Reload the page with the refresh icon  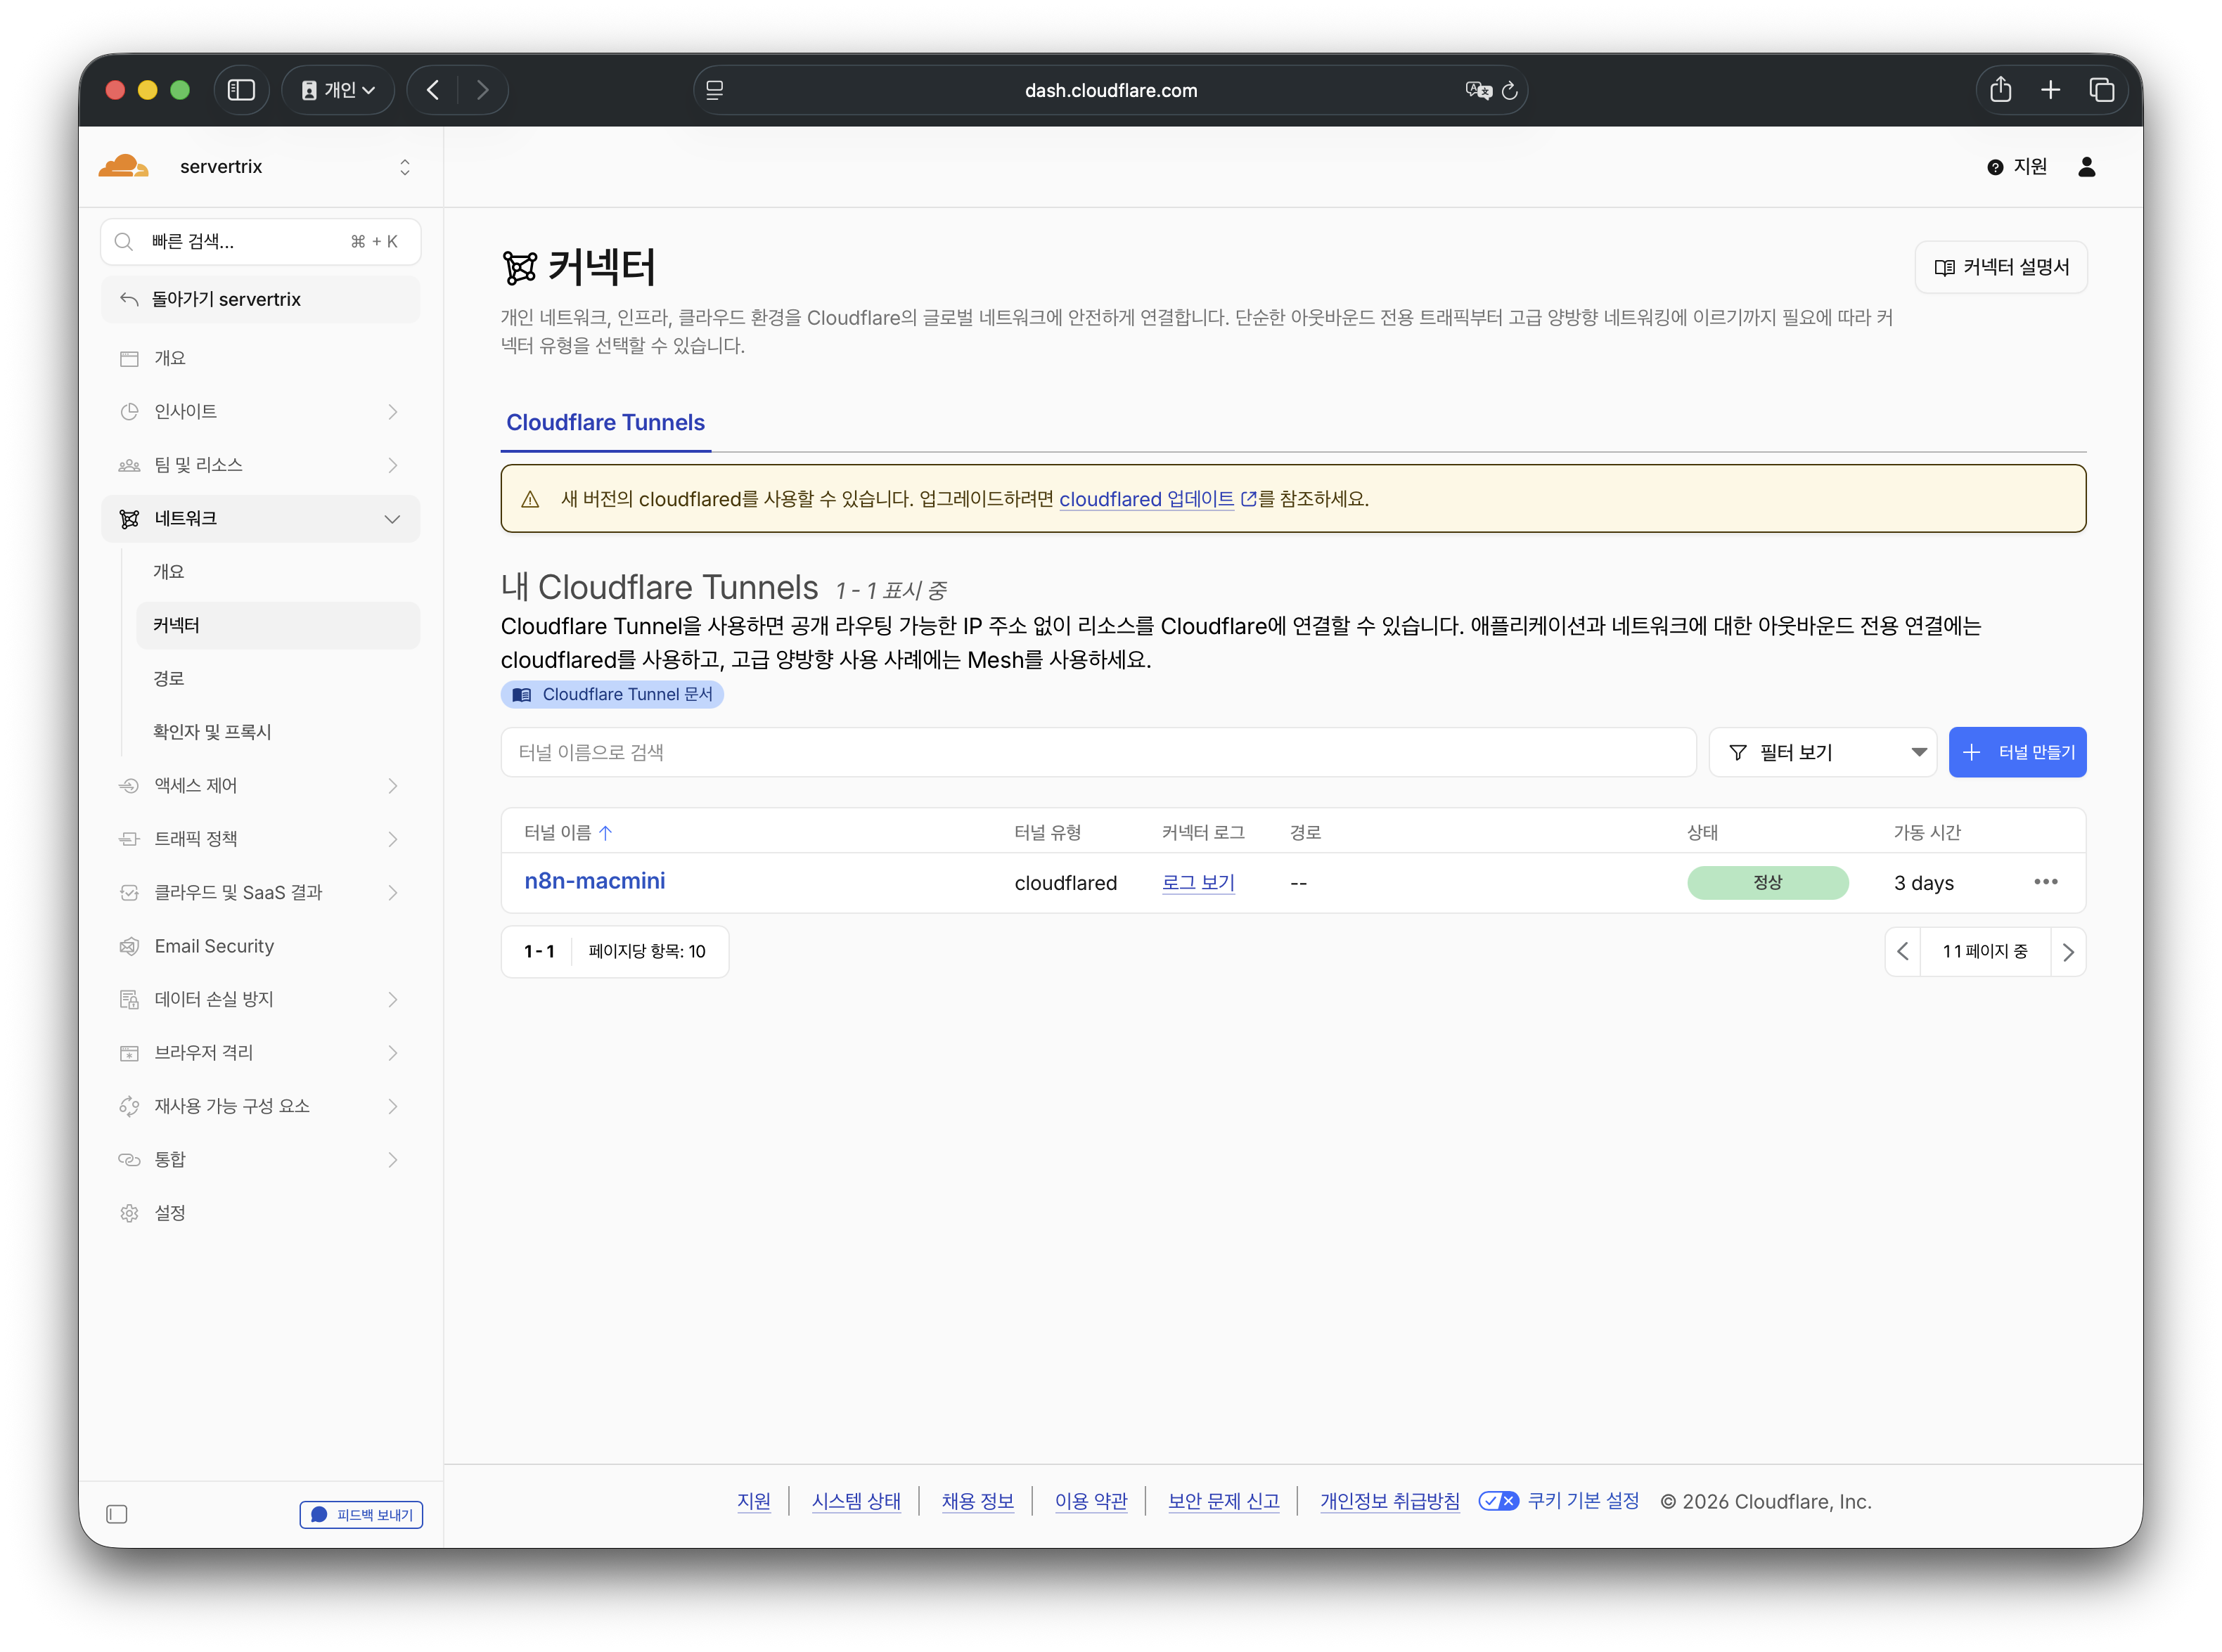tap(1510, 90)
